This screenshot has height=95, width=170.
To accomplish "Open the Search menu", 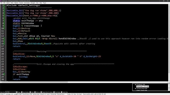I will click(x=8, y=3).
